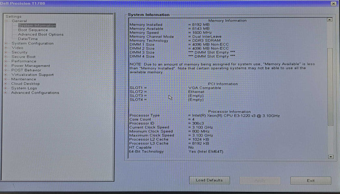The image size is (340, 194).
Task: Select the Video category label
Action: point(17,48)
